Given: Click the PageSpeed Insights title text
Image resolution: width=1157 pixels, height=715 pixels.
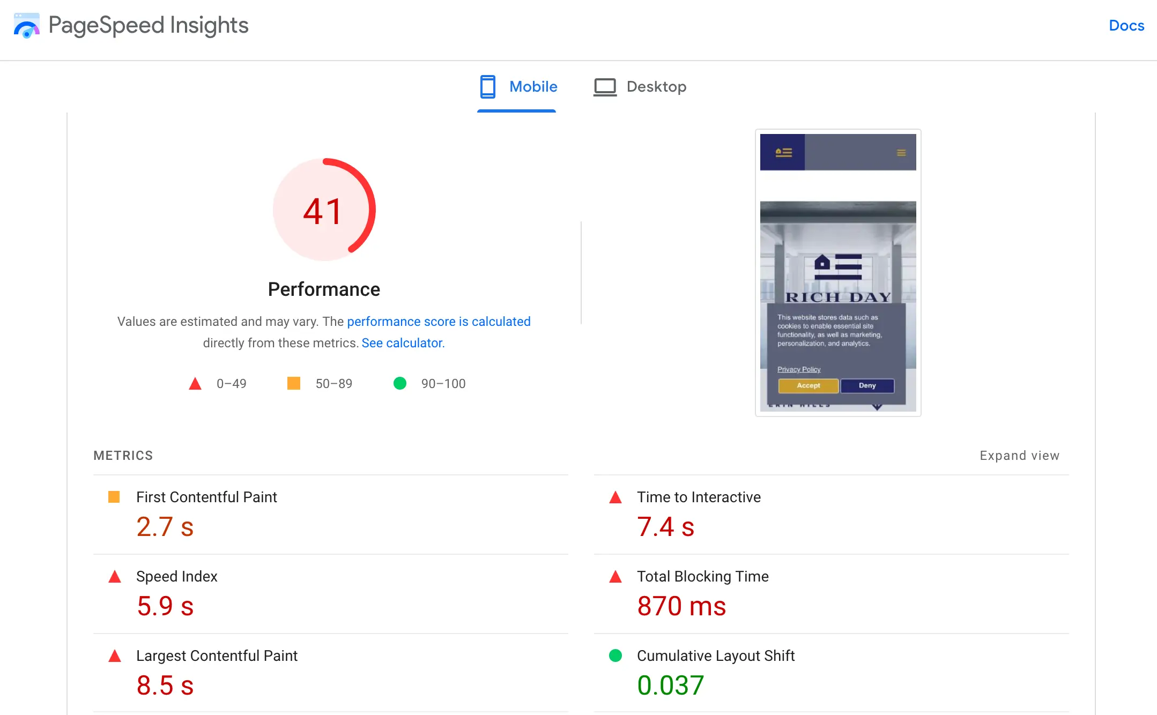Looking at the screenshot, I should (149, 25).
